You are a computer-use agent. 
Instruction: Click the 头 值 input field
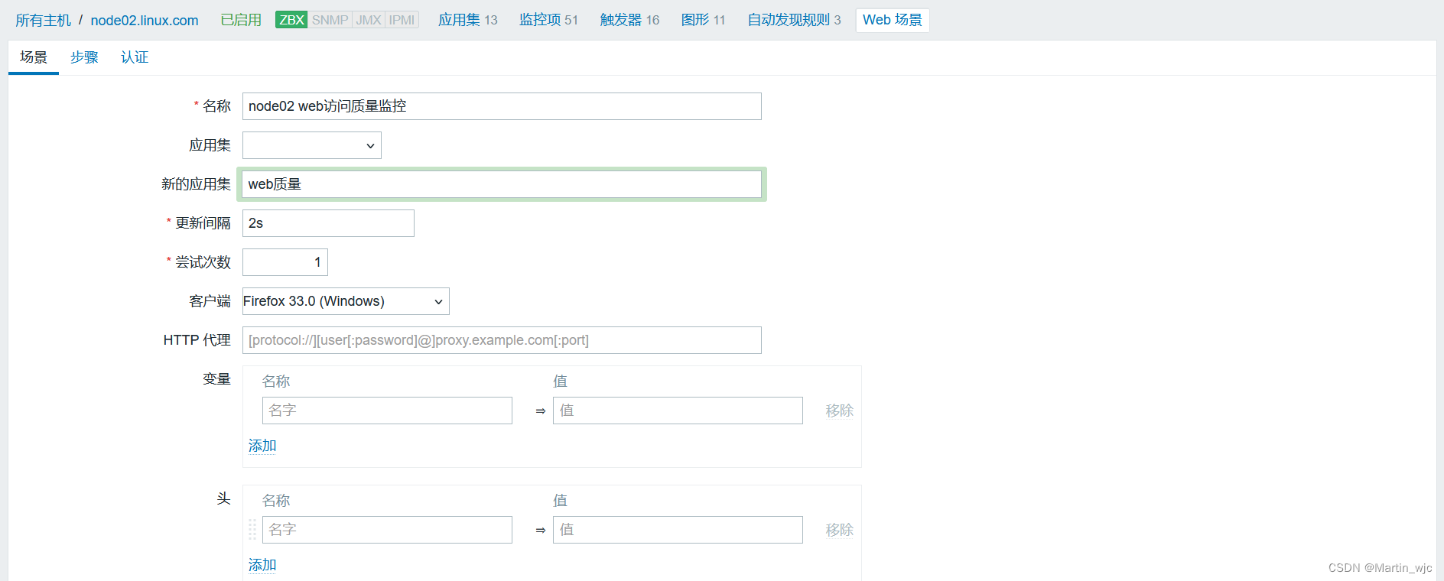coord(678,530)
